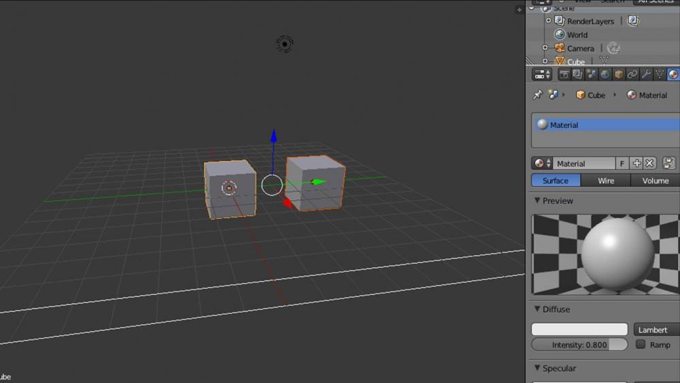Open the Object Data triangle-mesh properties tab
680x383 pixels.
coord(660,75)
